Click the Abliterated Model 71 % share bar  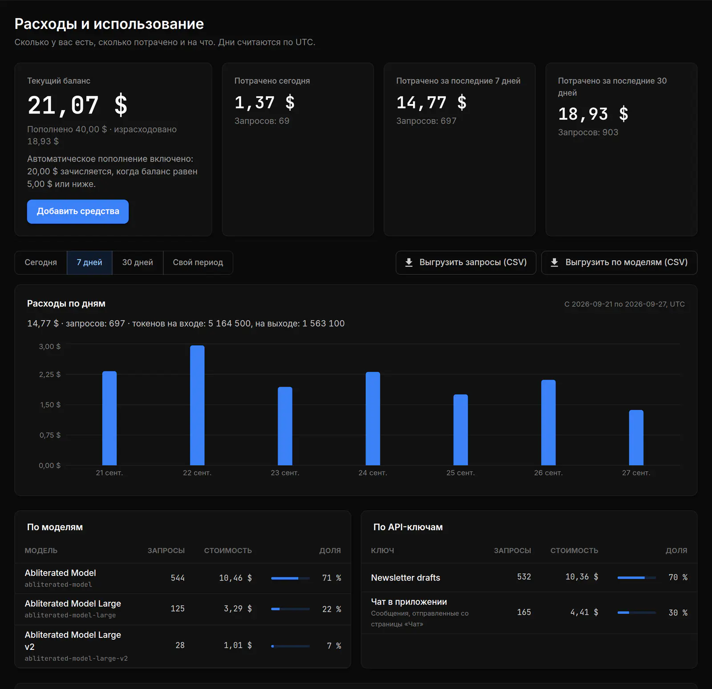(291, 578)
